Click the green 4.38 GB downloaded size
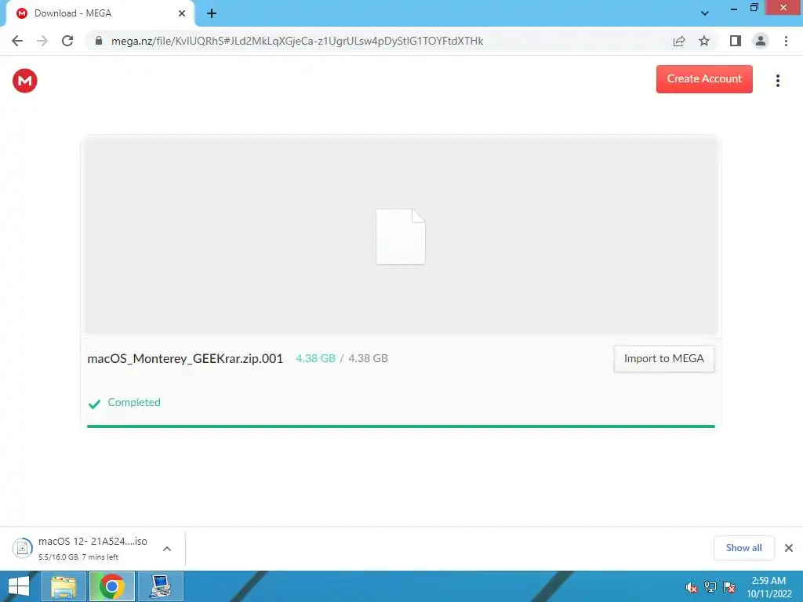This screenshot has width=803, height=602. (315, 358)
